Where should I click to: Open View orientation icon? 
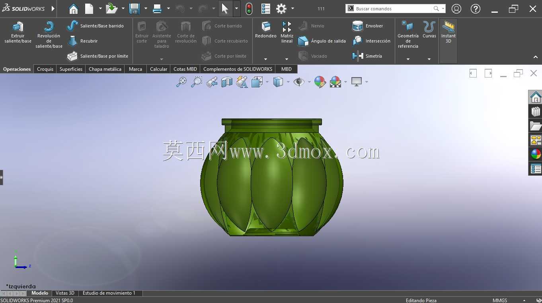(257, 82)
